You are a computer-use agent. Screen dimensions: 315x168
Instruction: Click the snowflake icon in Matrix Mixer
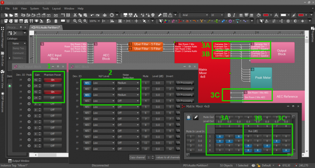[189, 117]
